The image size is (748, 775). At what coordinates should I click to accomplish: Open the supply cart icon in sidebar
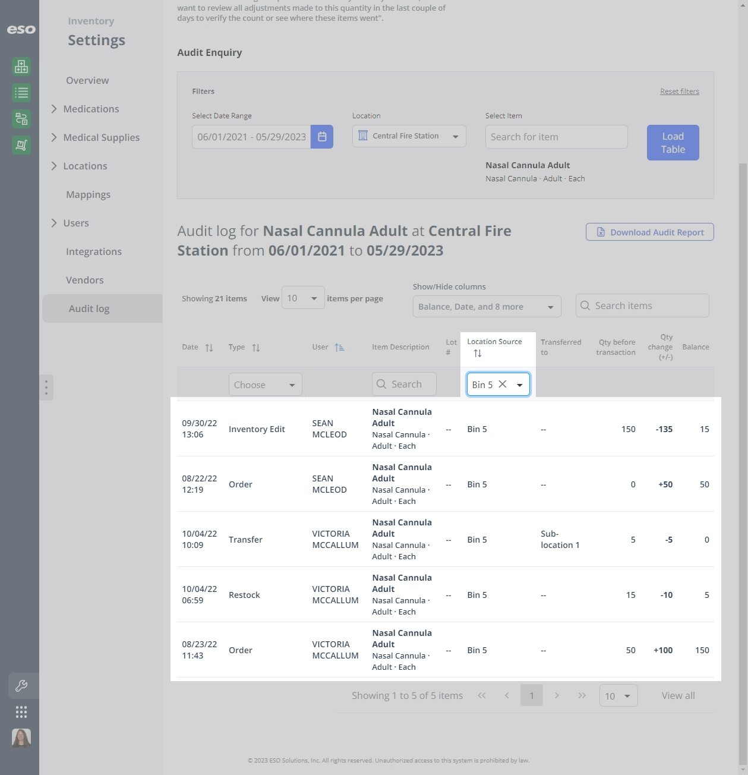(x=21, y=145)
